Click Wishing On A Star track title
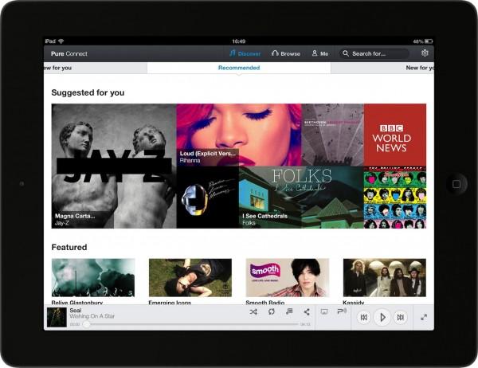The image size is (478, 368). pyautogui.click(x=92, y=316)
